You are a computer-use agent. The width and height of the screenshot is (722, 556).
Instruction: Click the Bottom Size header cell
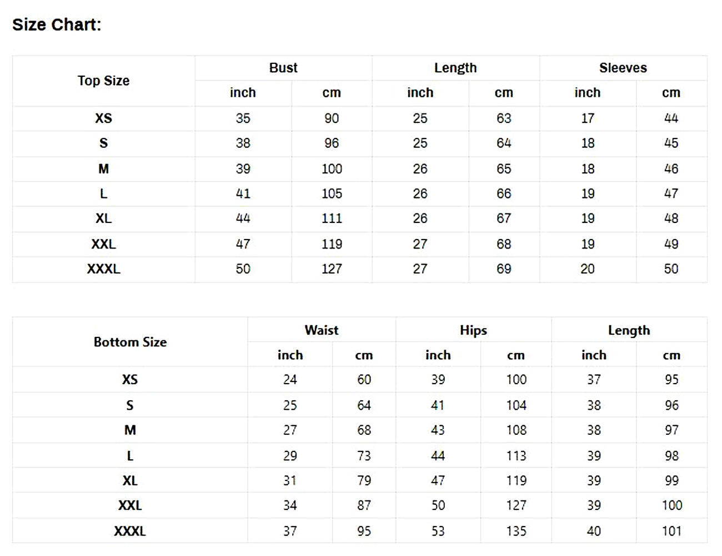(130, 342)
